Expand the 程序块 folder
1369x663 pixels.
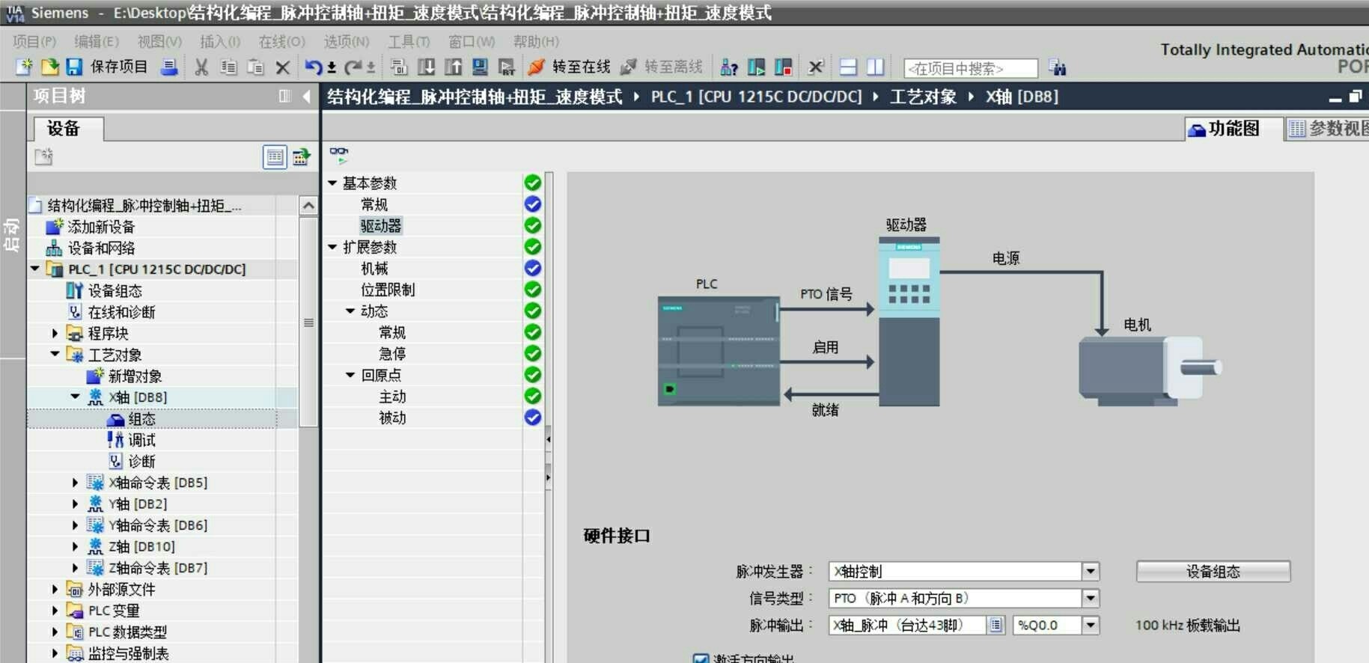55,334
